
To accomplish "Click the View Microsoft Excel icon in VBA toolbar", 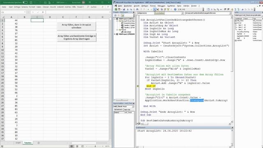I will point(115,9).
